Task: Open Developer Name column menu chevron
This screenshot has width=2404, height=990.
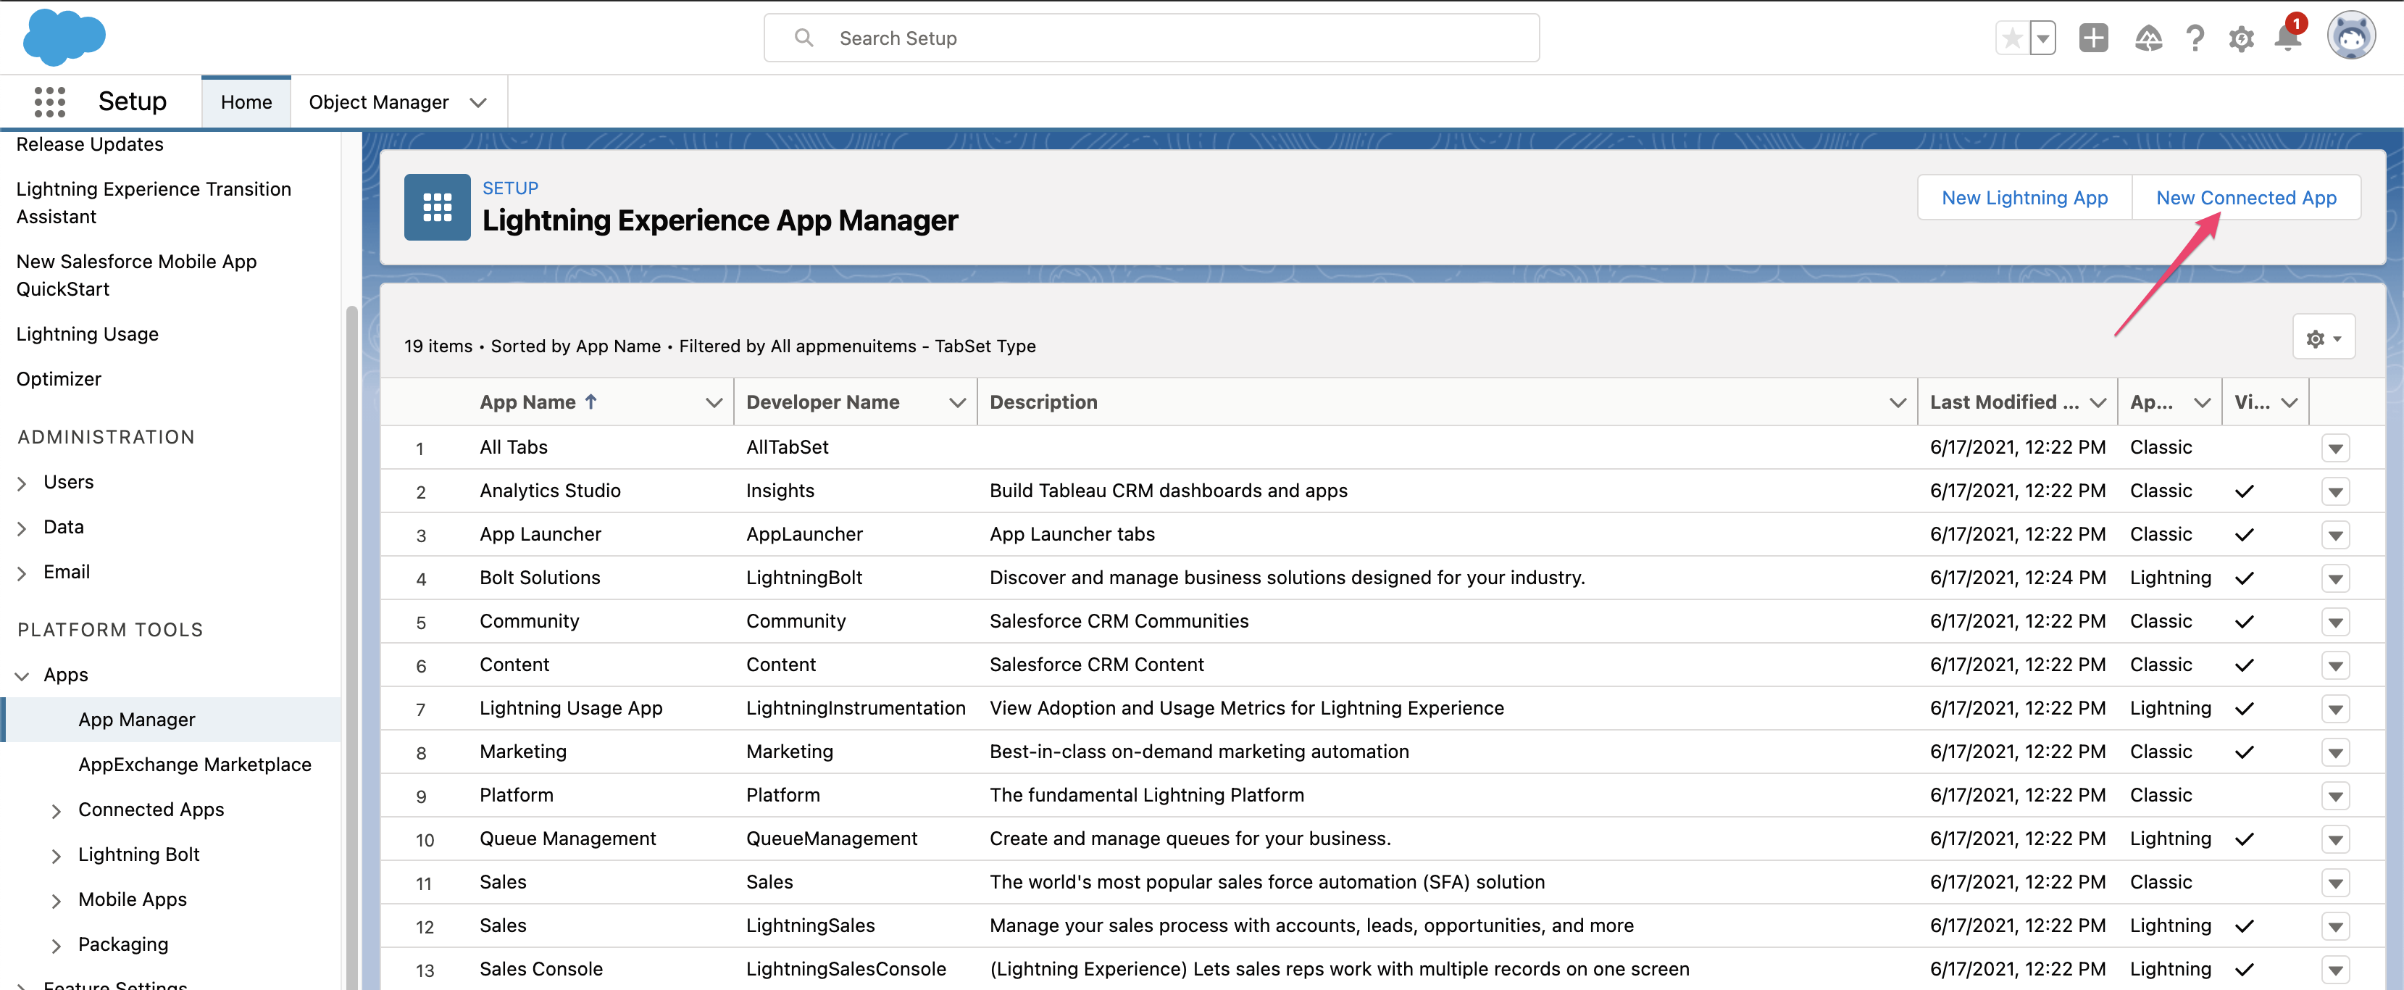Action: [956, 402]
